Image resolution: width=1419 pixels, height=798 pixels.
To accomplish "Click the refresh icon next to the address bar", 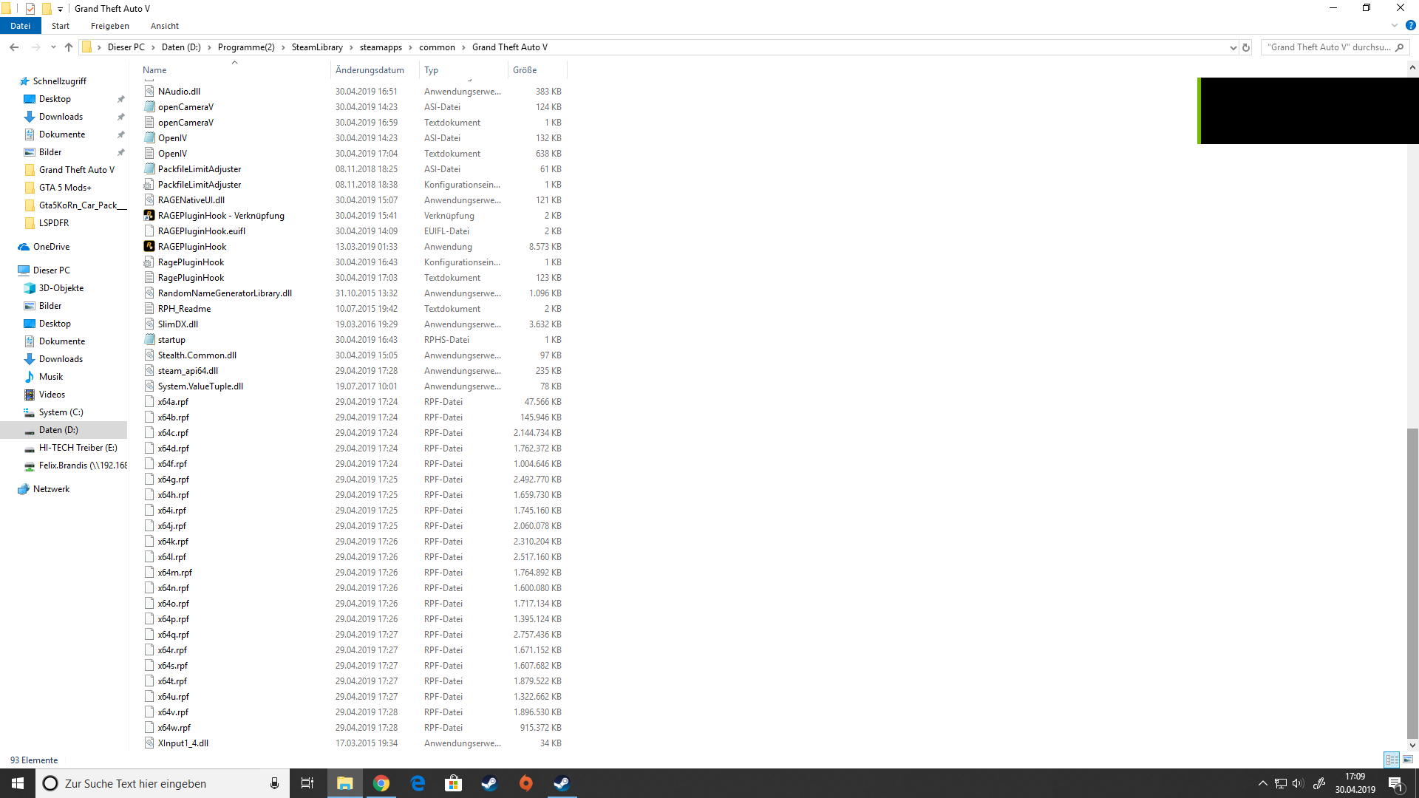I will (1246, 47).
